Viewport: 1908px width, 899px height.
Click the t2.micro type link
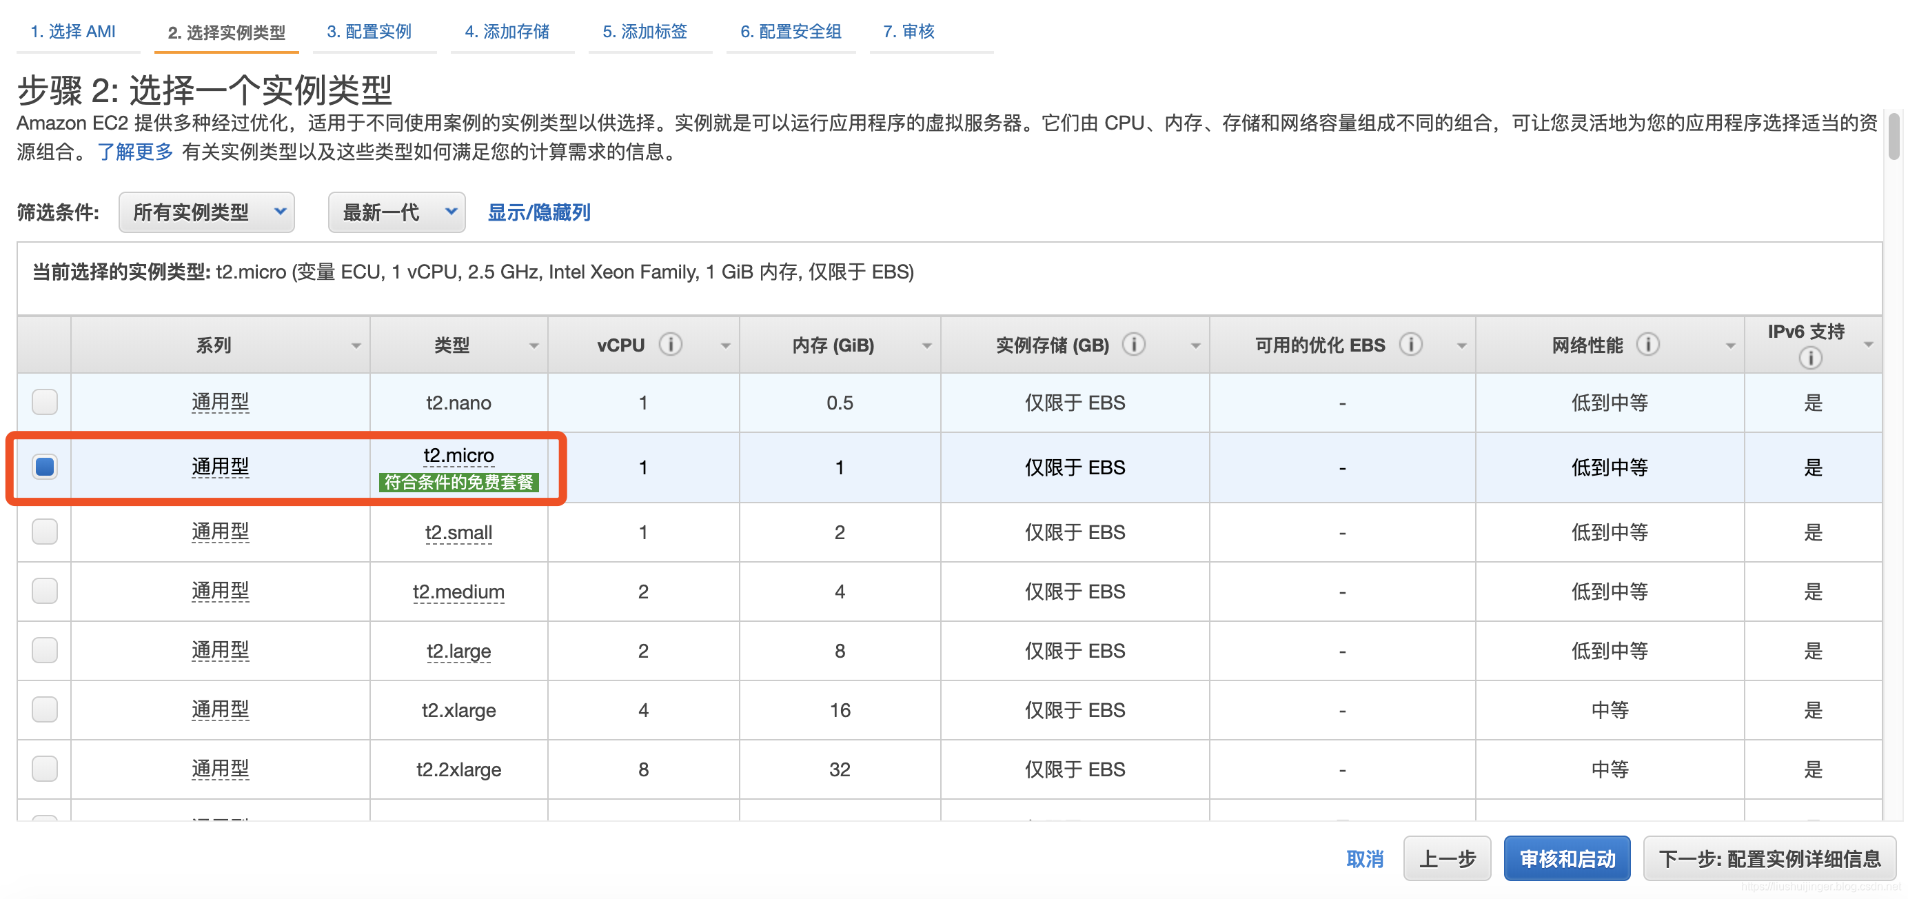[458, 456]
